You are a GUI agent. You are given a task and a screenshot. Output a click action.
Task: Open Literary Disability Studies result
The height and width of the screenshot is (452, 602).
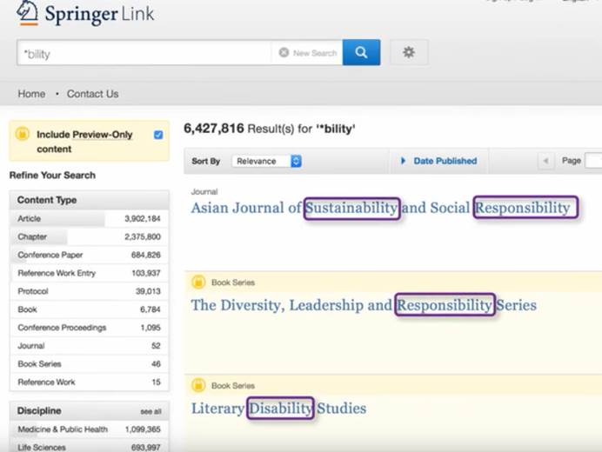pyautogui.click(x=278, y=409)
